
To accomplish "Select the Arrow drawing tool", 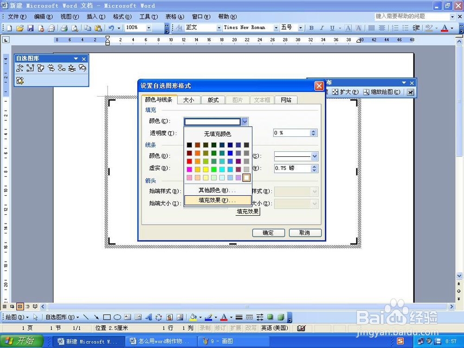I will (x=96, y=317).
